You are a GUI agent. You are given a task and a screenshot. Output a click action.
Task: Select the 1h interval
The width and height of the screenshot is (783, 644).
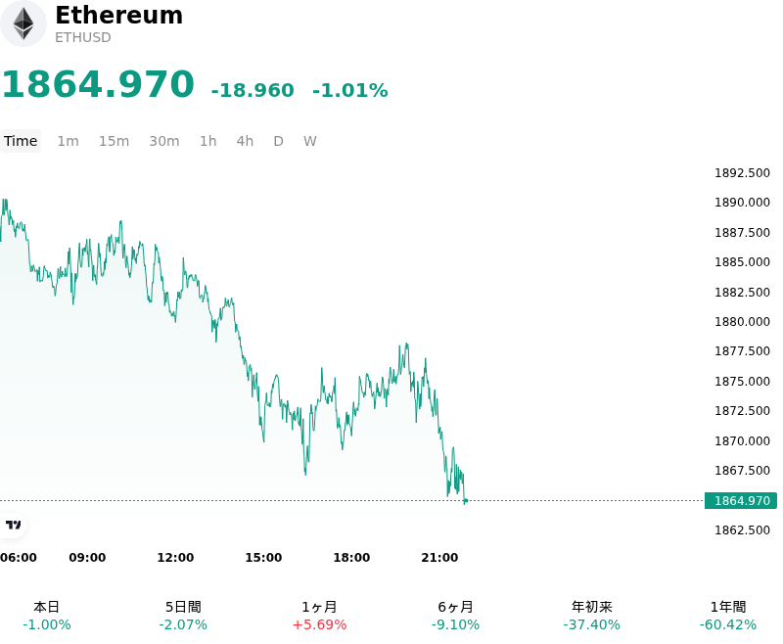(x=208, y=141)
